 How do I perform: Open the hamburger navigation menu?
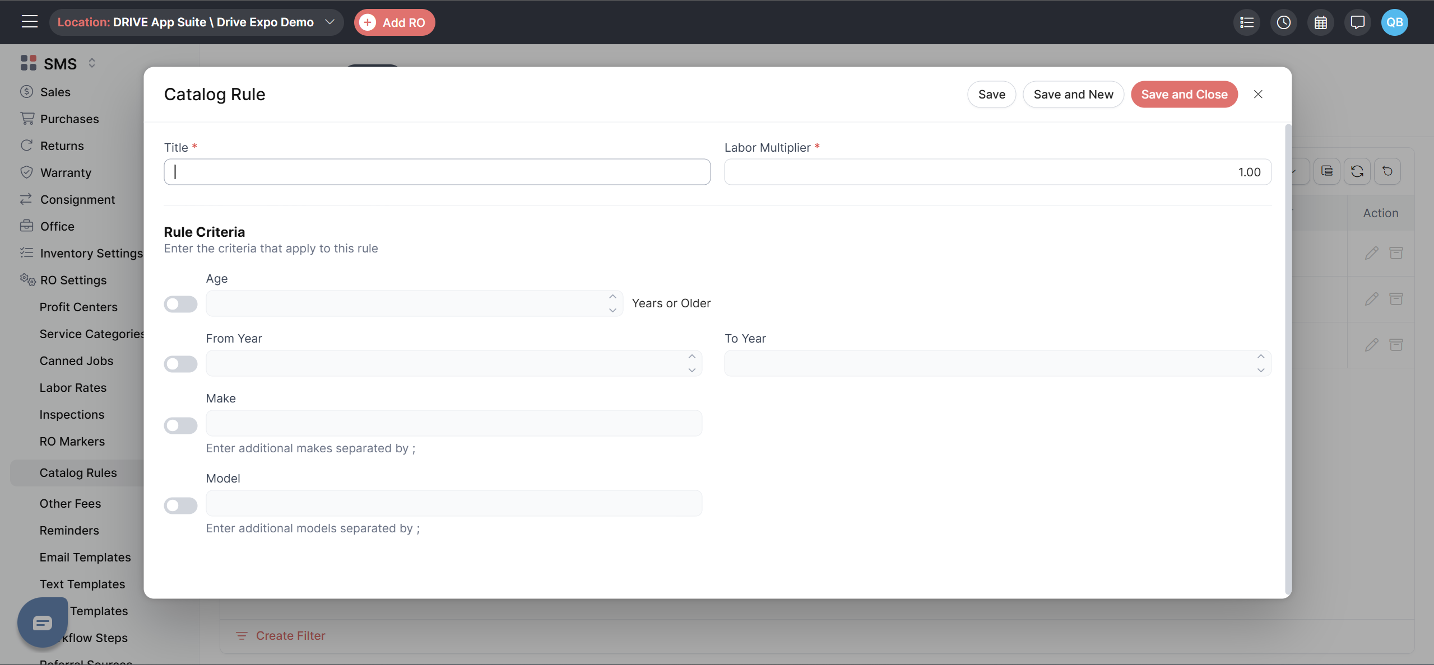pos(29,22)
